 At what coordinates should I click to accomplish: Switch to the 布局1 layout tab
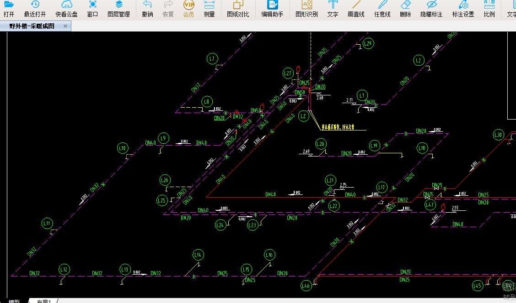[44, 301]
